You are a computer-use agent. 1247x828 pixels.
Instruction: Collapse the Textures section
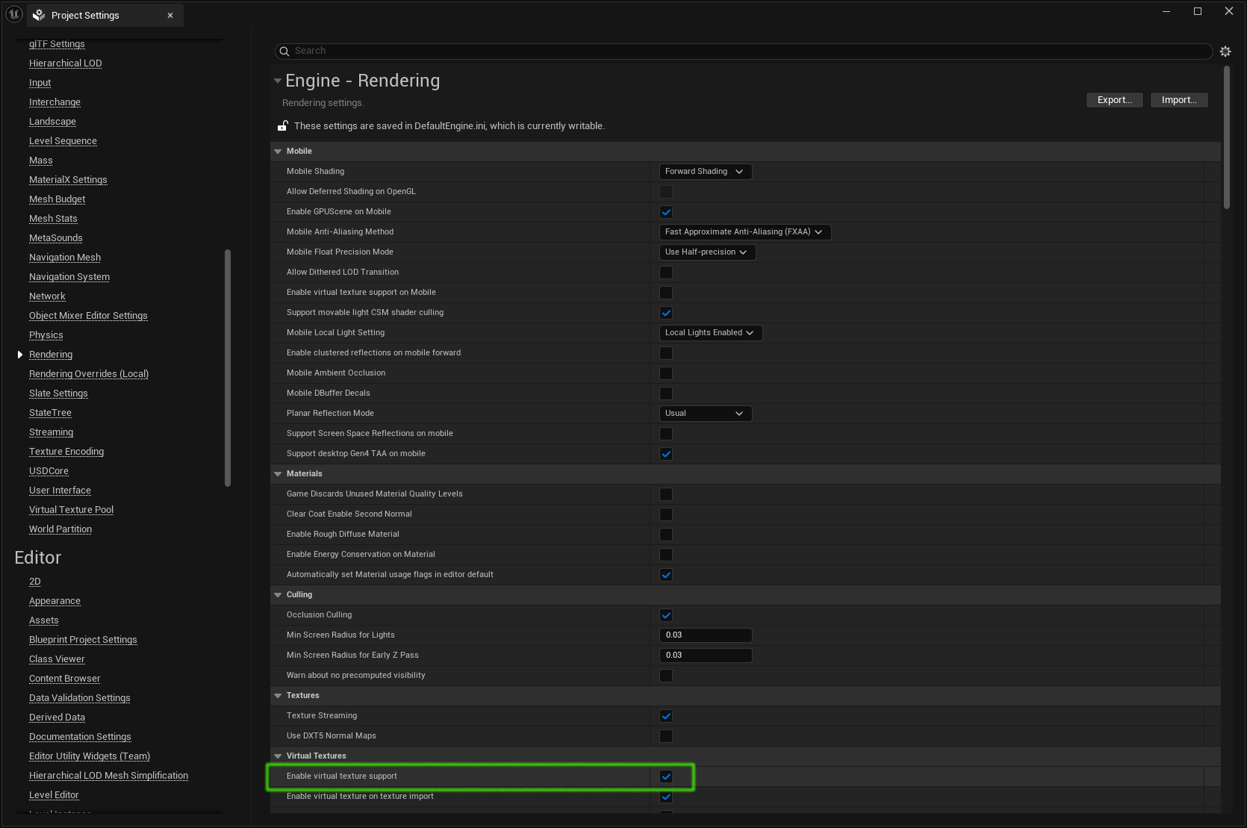click(278, 696)
